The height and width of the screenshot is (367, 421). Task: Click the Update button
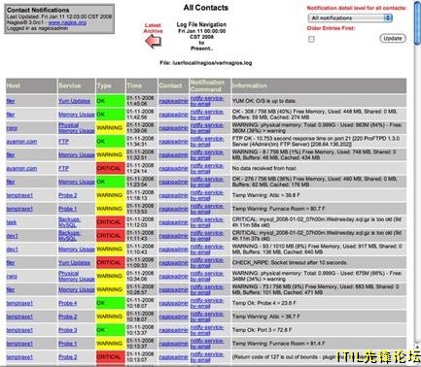393,39
